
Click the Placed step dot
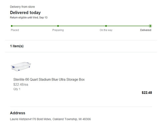pos(12,26)
